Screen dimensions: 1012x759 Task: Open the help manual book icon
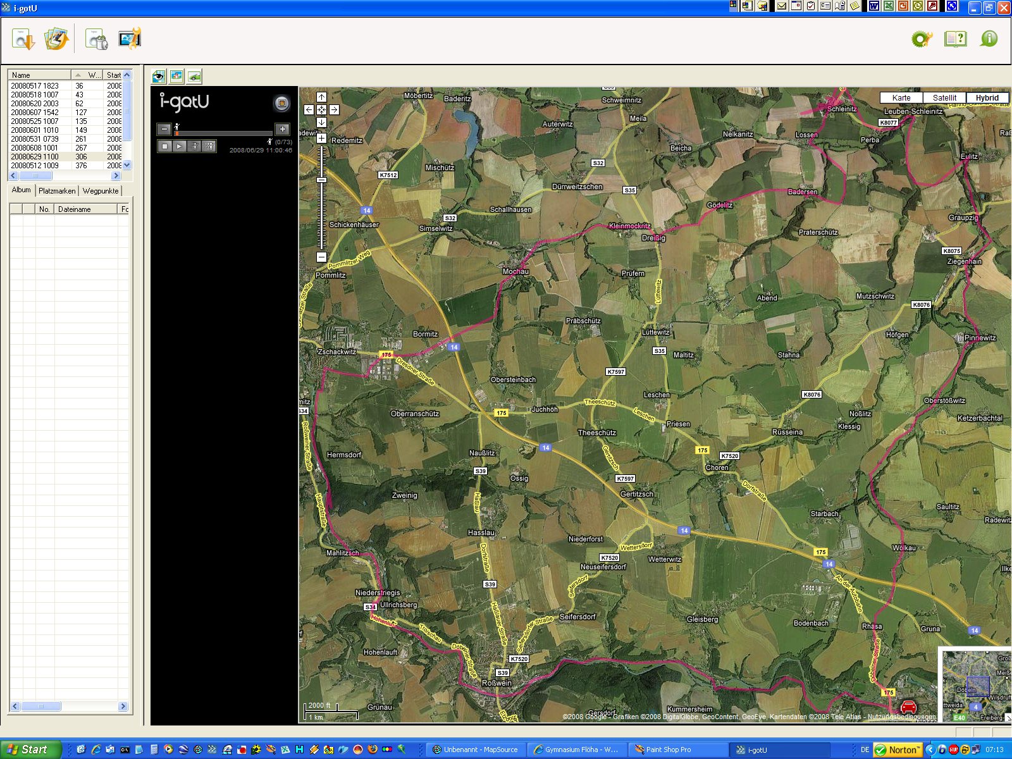point(956,39)
